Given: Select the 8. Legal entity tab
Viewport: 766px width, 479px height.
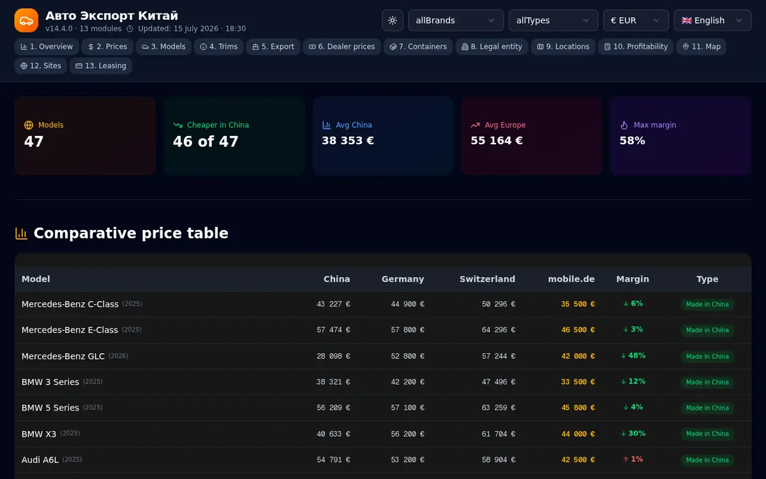Looking at the screenshot, I should click(492, 47).
